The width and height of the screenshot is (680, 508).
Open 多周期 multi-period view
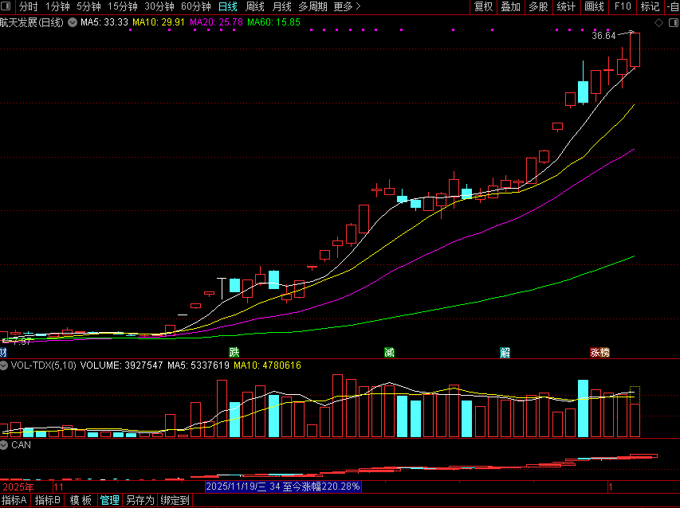[312, 7]
